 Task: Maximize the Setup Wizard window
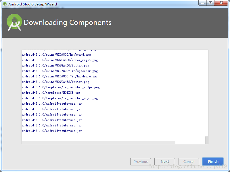click(210, 3)
